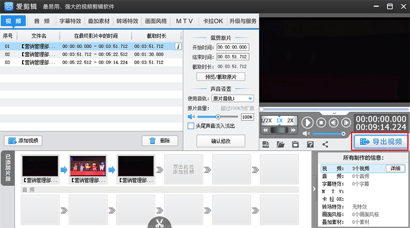
Task: Save the current project
Action: [x=295, y=144]
